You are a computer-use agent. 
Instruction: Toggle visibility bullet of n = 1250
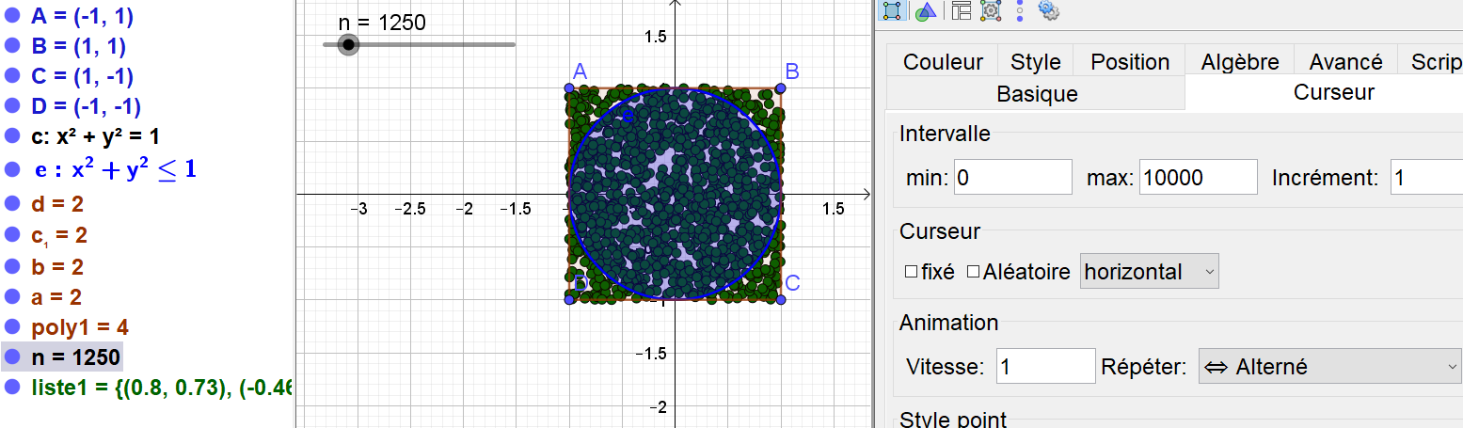pos(12,357)
